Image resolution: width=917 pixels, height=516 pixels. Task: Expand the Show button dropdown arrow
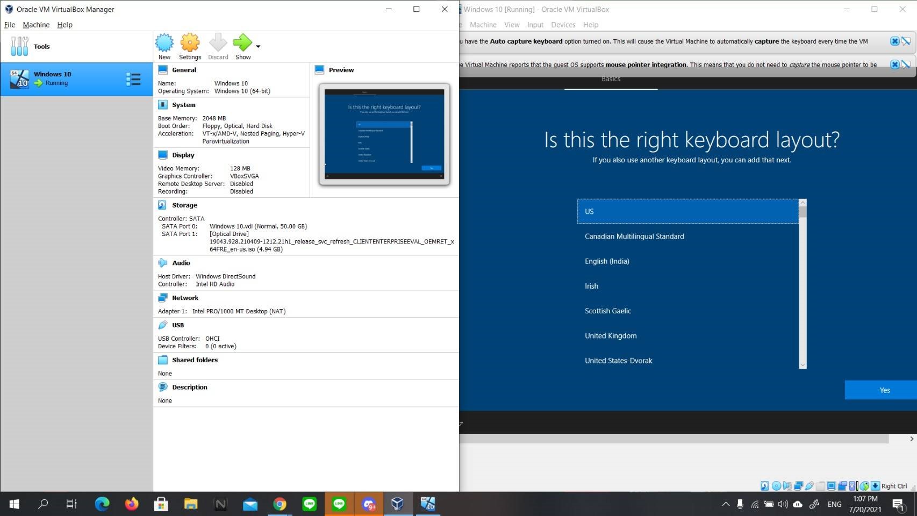click(x=258, y=46)
